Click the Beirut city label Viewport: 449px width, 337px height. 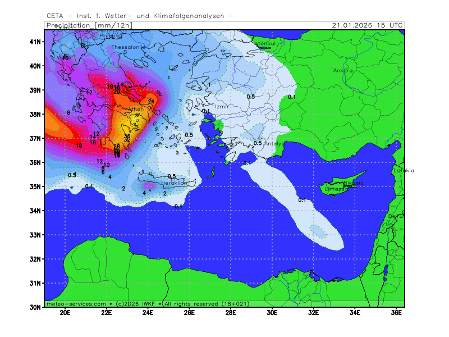[x=396, y=216]
